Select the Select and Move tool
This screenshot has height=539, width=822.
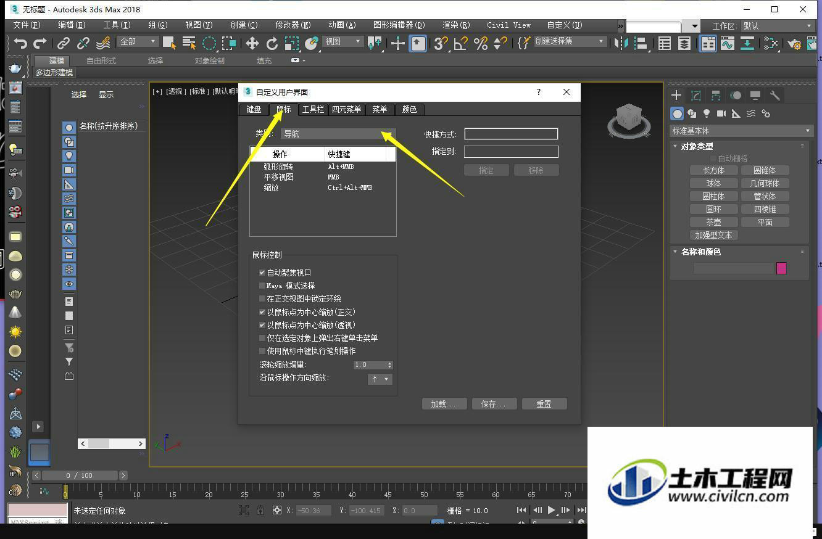pyautogui.click(x=252, y=43)
